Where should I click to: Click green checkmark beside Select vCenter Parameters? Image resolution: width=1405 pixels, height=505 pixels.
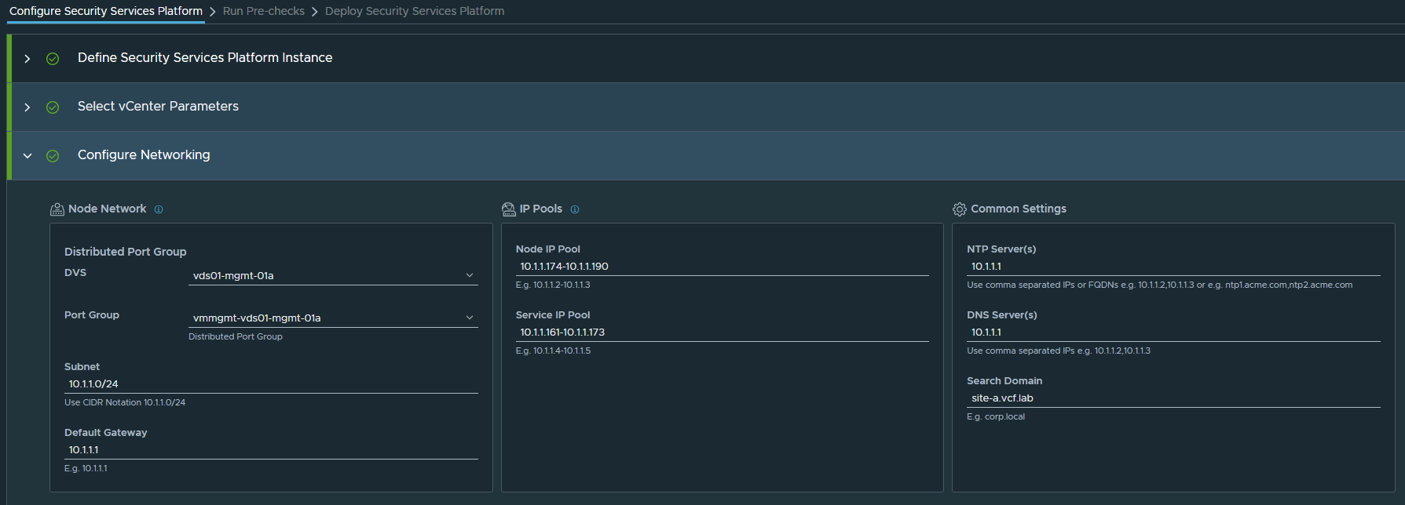(53, 107)
